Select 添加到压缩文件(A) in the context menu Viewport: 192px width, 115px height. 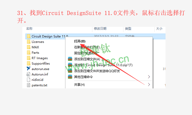tap(89, 59)
